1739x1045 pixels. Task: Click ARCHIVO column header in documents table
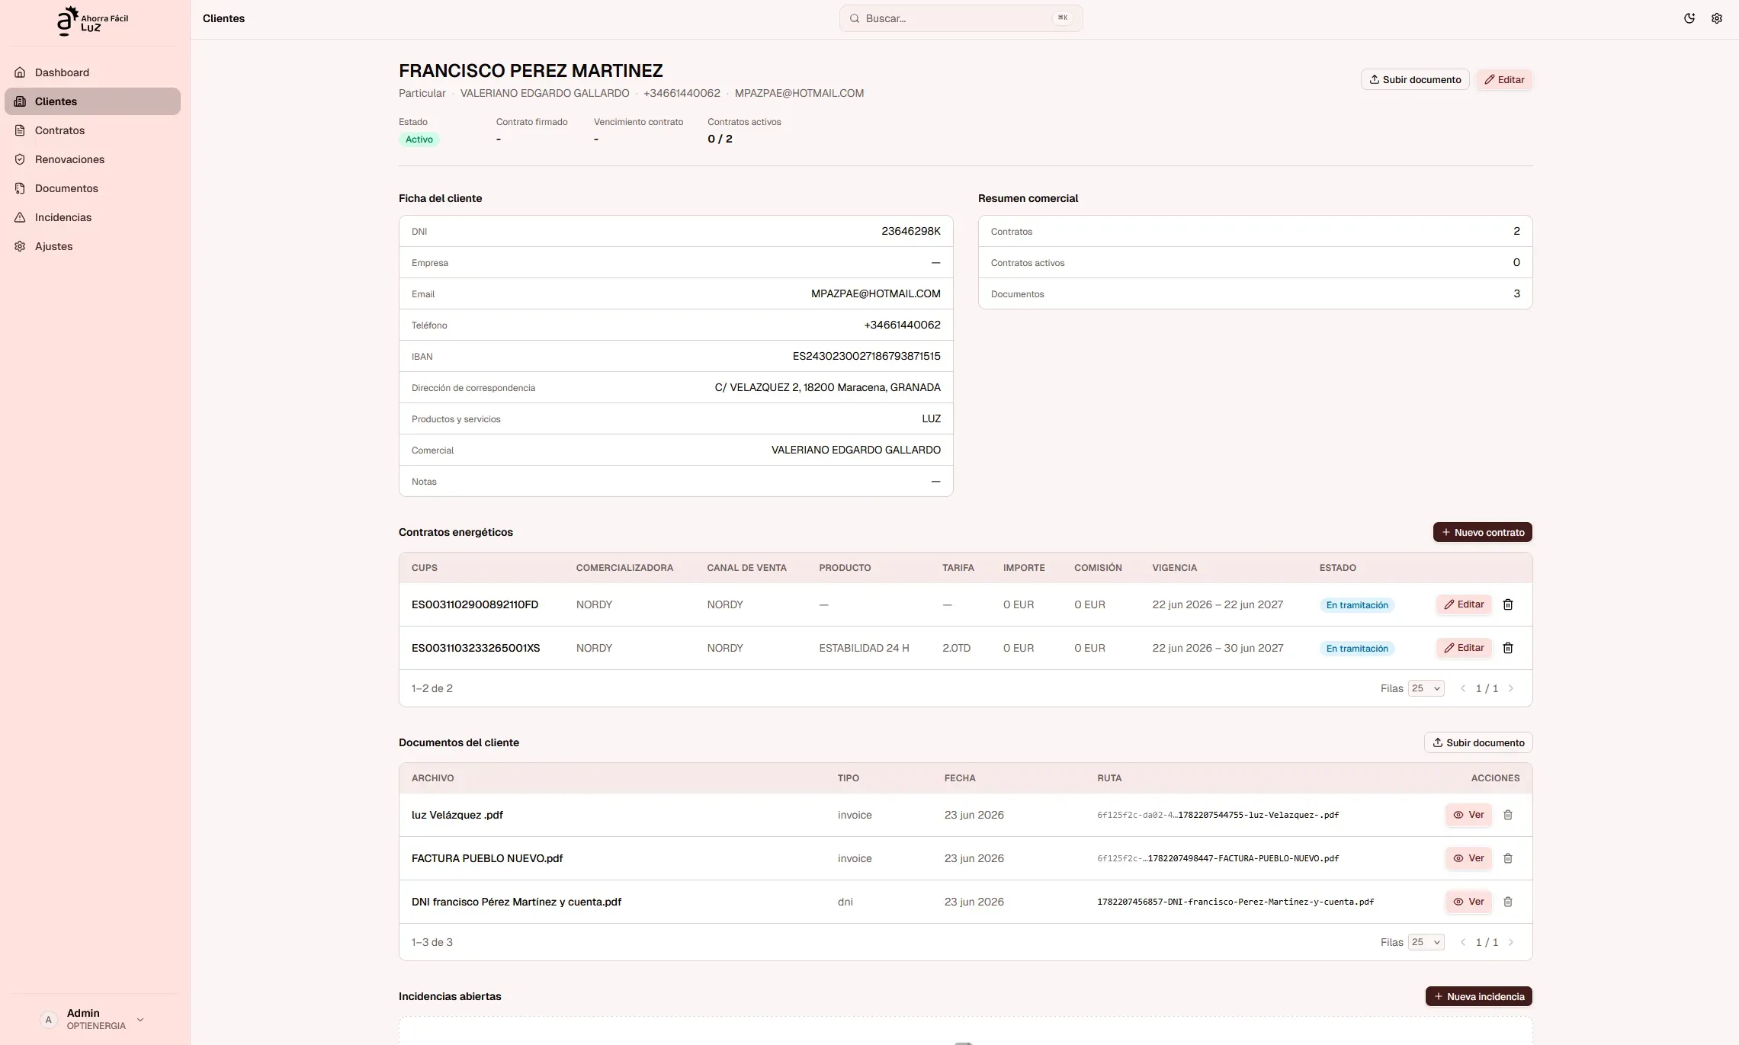click(x=432, y=778)
